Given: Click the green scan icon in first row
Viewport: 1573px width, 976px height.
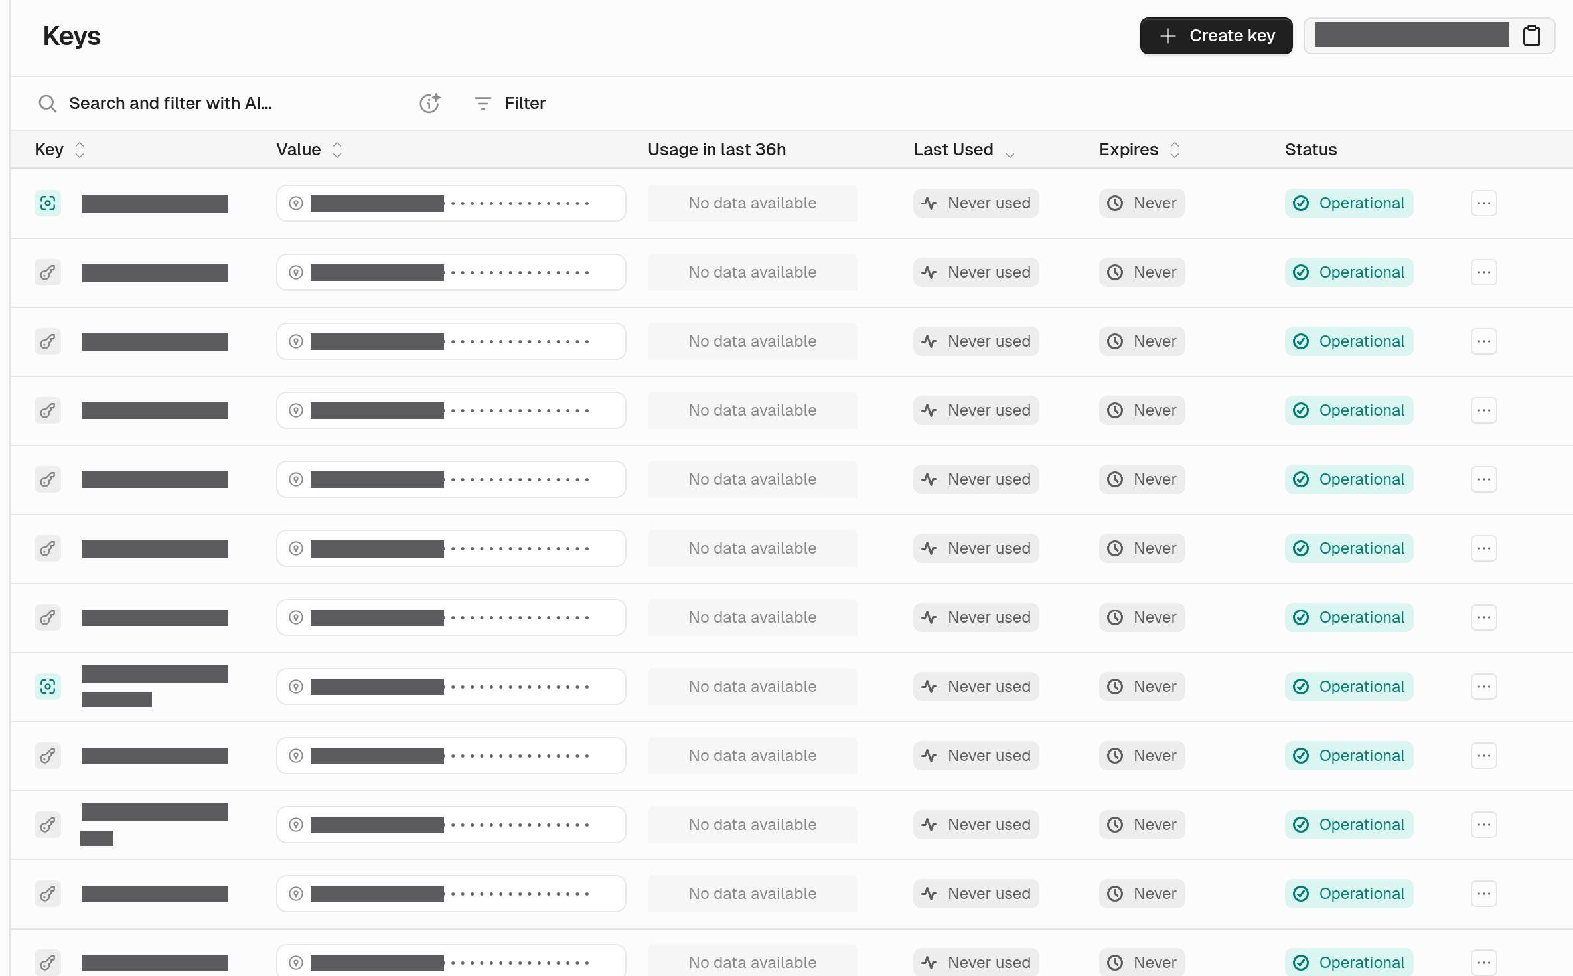Looking at the screenshot, I should tap(48, 203).
